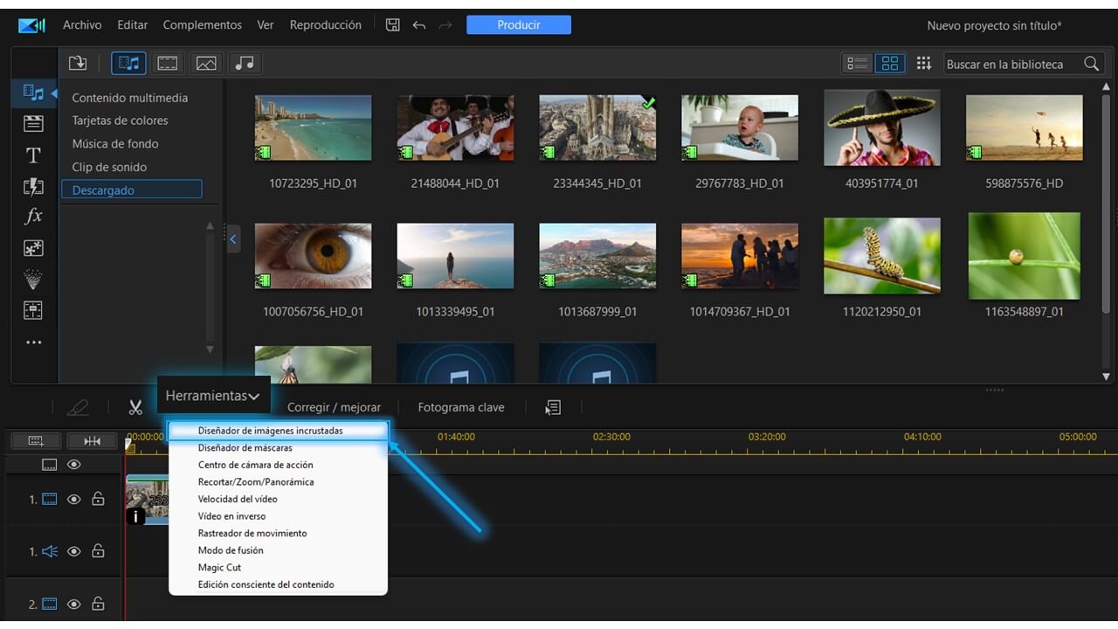This screenshot has width=1118, height=629.
Task: Switch library to list view
Action: [857, 63]
